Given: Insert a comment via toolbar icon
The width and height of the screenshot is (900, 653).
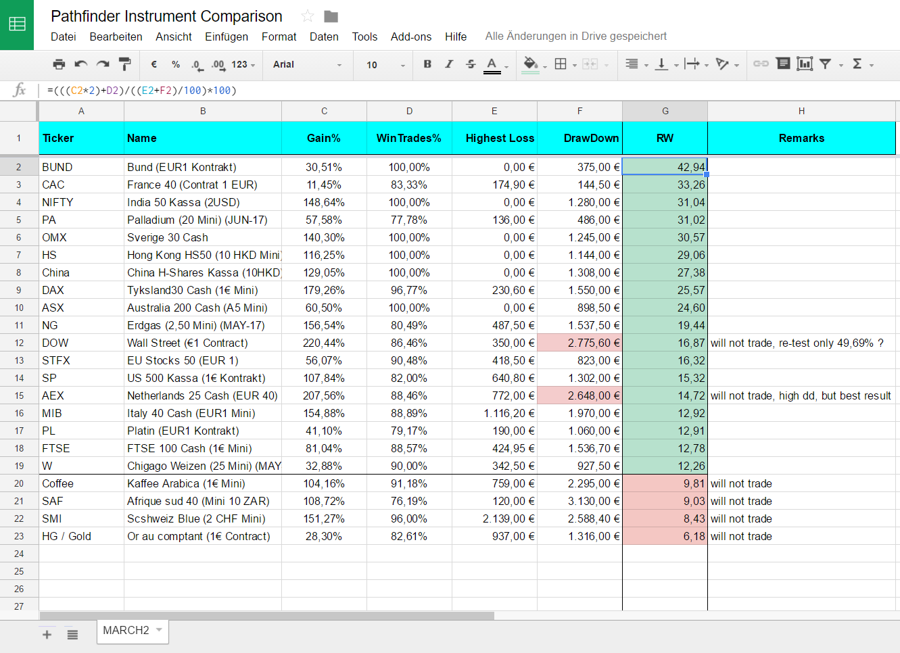Looking at the screenshot, I should point(783,64).
